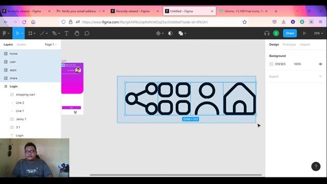Open the Pocket save icon
This screenshot has width=327, height=184.
pos(274,21)
